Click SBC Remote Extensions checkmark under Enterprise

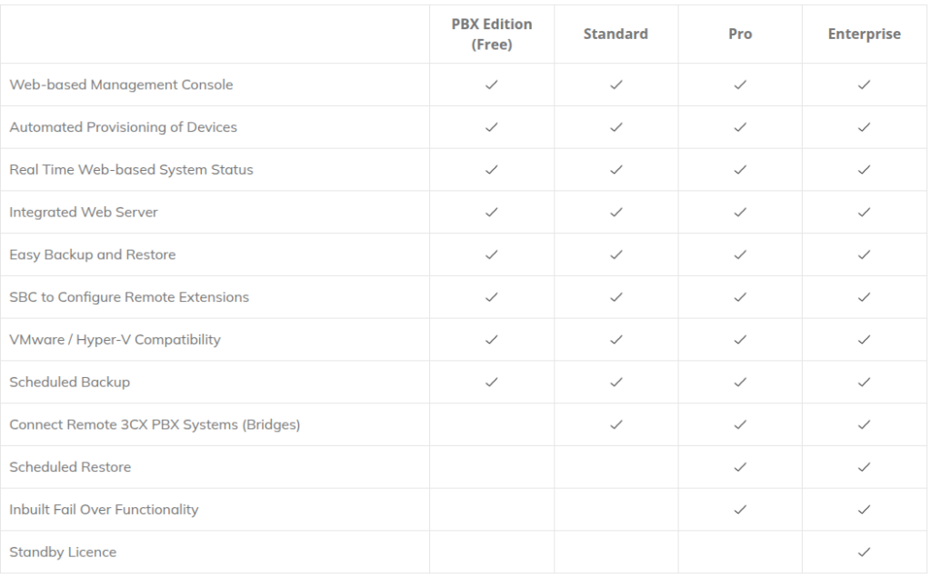click(864, 297)
